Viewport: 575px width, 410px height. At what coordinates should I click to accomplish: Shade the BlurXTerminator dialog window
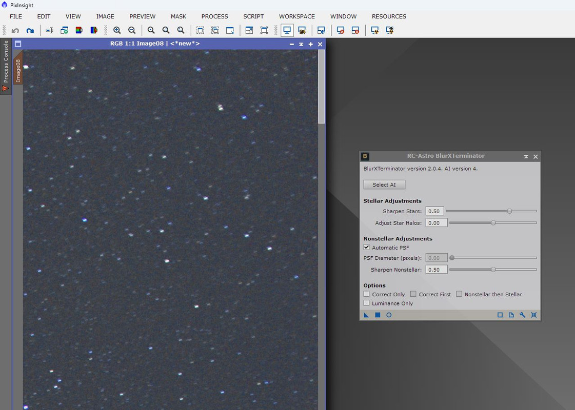526,156
